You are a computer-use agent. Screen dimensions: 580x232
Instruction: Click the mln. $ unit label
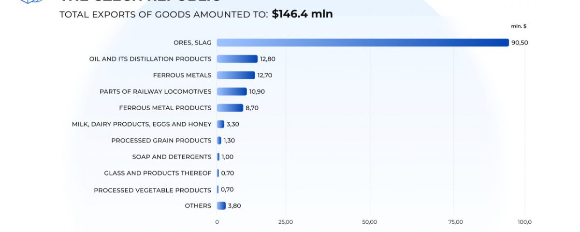[x=519, y=26]
